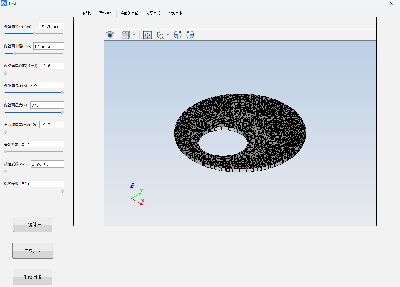Click the 内壁面偏心率 slider handle
Image resolution: width=400 pixels, height=287 pixels.
click(5, 73)
